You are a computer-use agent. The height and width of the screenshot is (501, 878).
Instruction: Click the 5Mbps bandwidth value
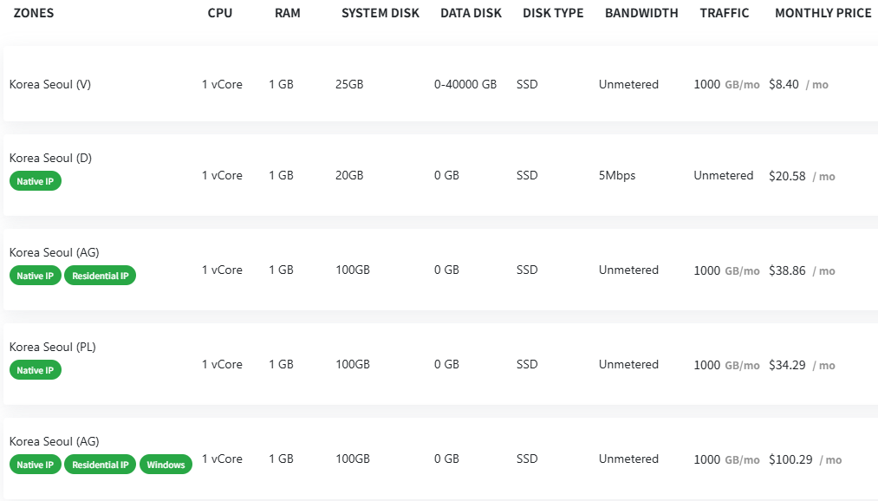(x=617, y=176)
